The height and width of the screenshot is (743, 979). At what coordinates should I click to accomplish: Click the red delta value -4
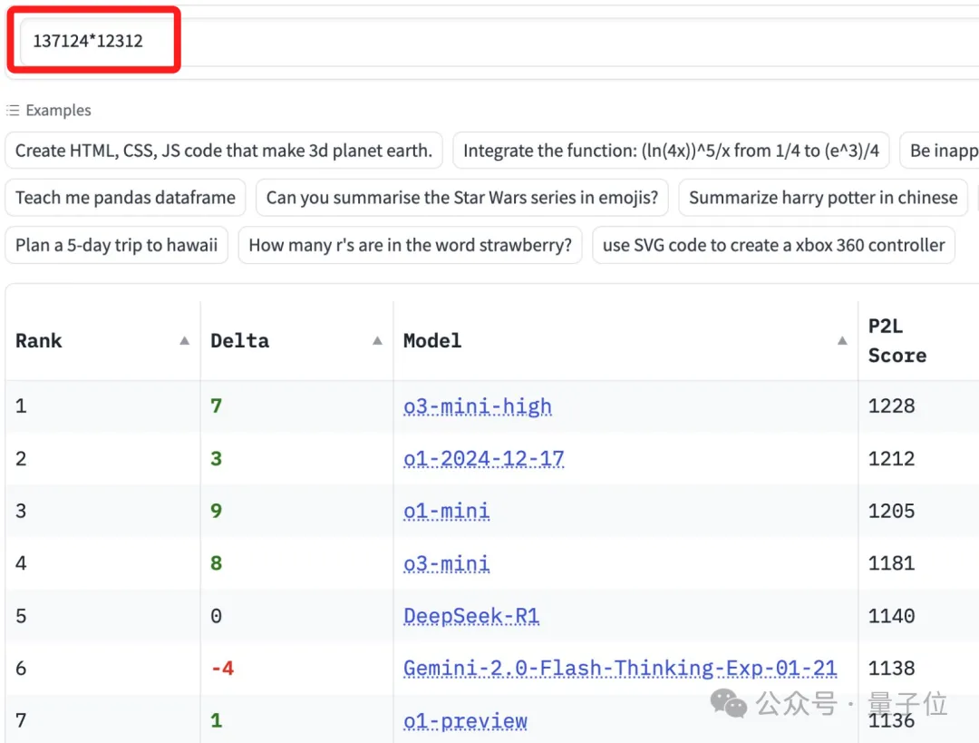222,669
